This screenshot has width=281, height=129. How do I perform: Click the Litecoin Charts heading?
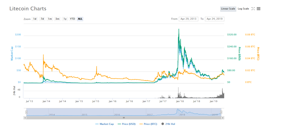pyautogui.click(x=28, y=8)
